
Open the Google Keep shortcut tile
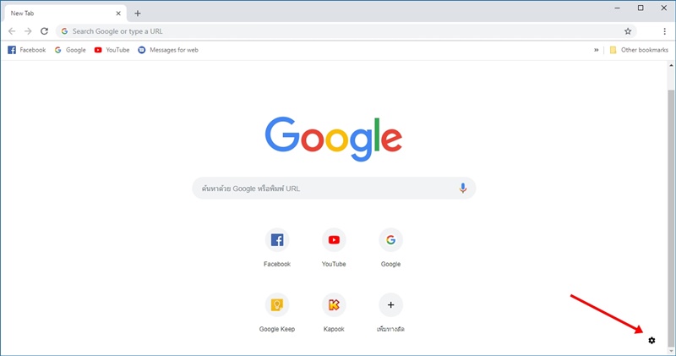click(277, 312)
